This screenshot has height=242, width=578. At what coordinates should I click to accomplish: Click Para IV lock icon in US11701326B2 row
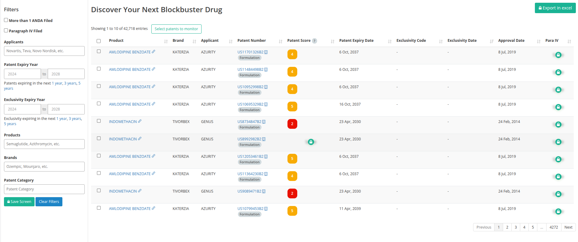click(558, 55)
